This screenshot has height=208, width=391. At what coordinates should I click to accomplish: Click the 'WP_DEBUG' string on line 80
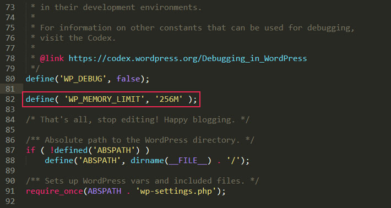(x=83, y=79)
